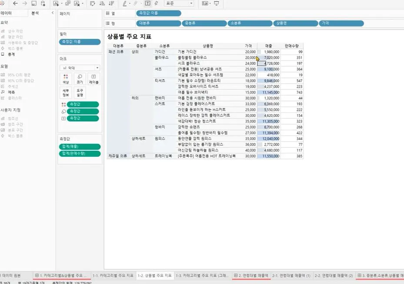Open dropdown arrow next to new worksheet icon
The height and width of the screenshot is (284, 404).
[x=62, y=3]
